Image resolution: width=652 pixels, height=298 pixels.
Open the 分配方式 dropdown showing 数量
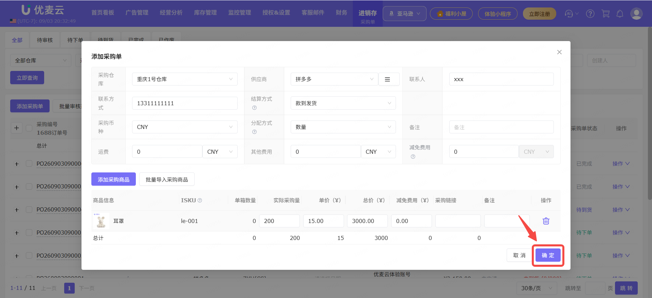click(343, 127)
